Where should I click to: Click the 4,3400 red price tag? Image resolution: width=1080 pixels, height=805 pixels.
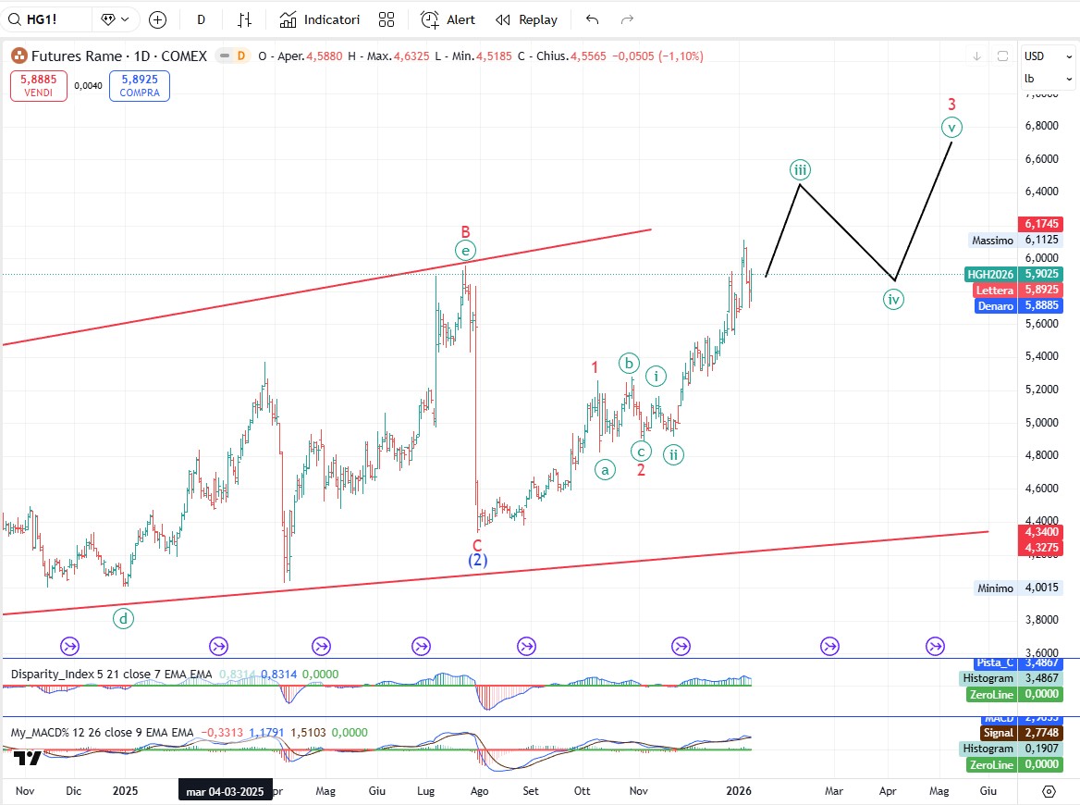tap(1041, 532)
